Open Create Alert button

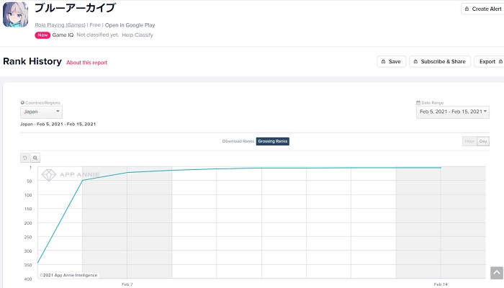coord(483,9)
